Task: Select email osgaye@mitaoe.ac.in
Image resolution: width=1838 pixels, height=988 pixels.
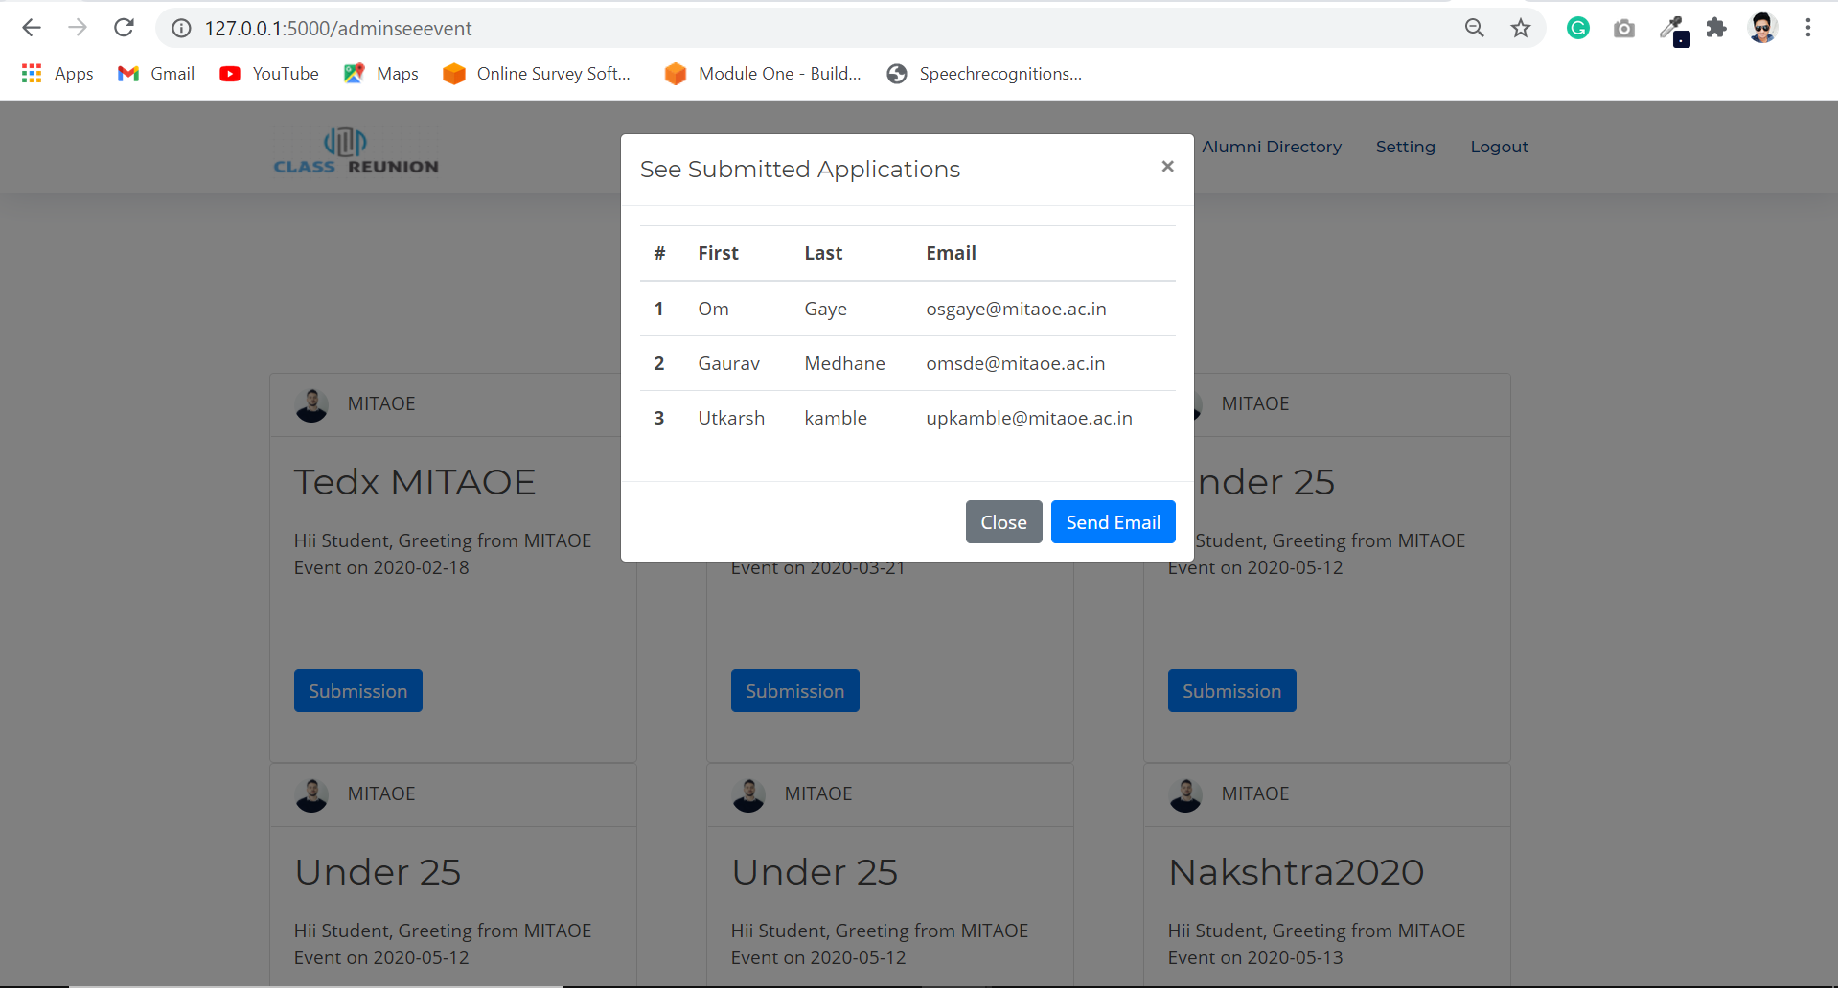Action: (x=1016, y=309)
